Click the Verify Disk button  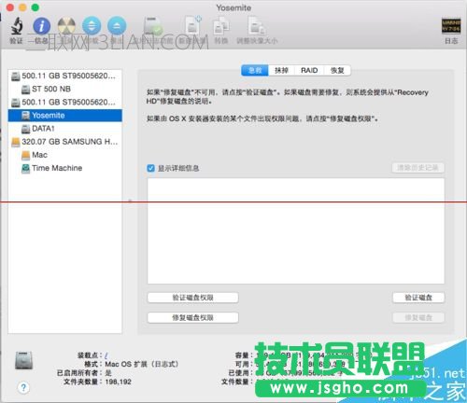(x=418, y=298)
